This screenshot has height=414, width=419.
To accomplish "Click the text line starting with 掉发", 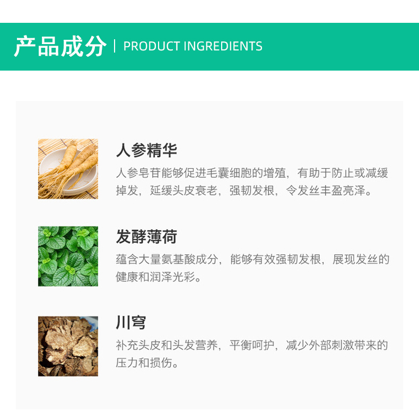I will (243, 191).
